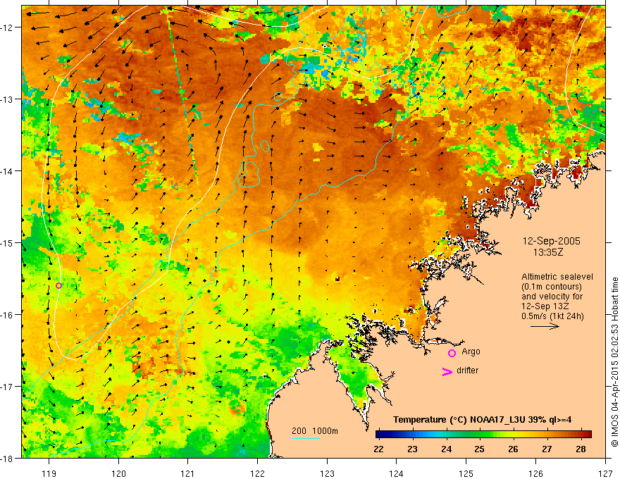Click the yellow section of the colour bar above 26
The height and width of the screenshot is (479, 620).
(513, 434)
